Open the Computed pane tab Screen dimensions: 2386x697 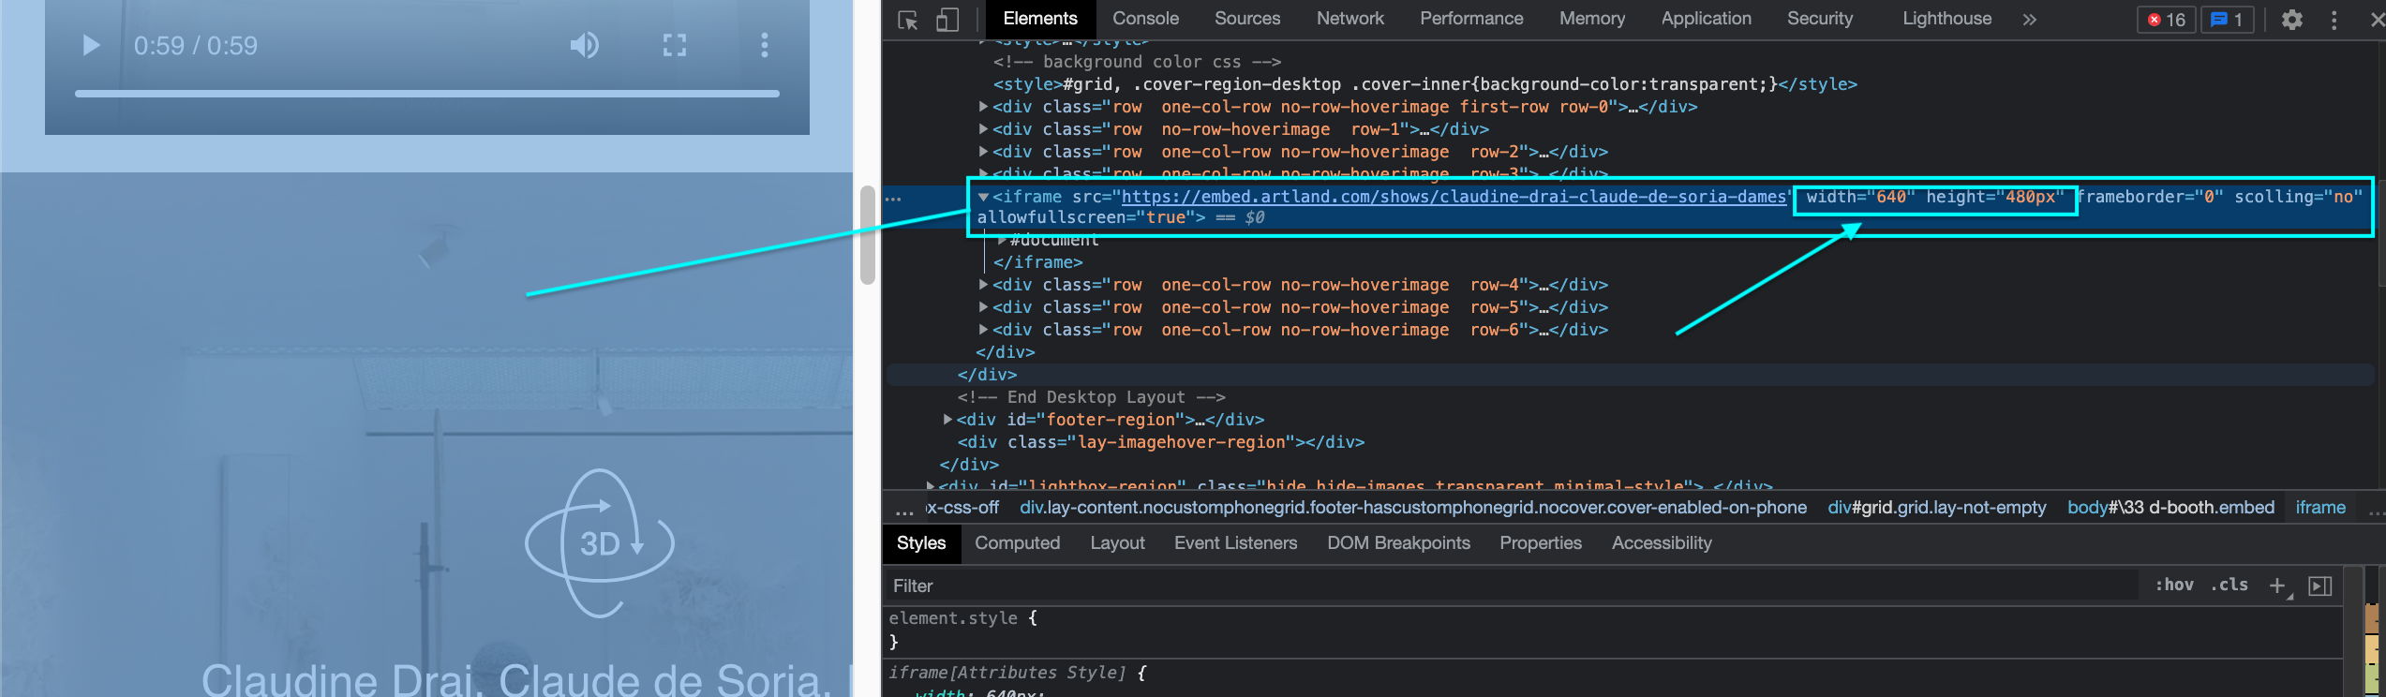[x=1017, y=543]
